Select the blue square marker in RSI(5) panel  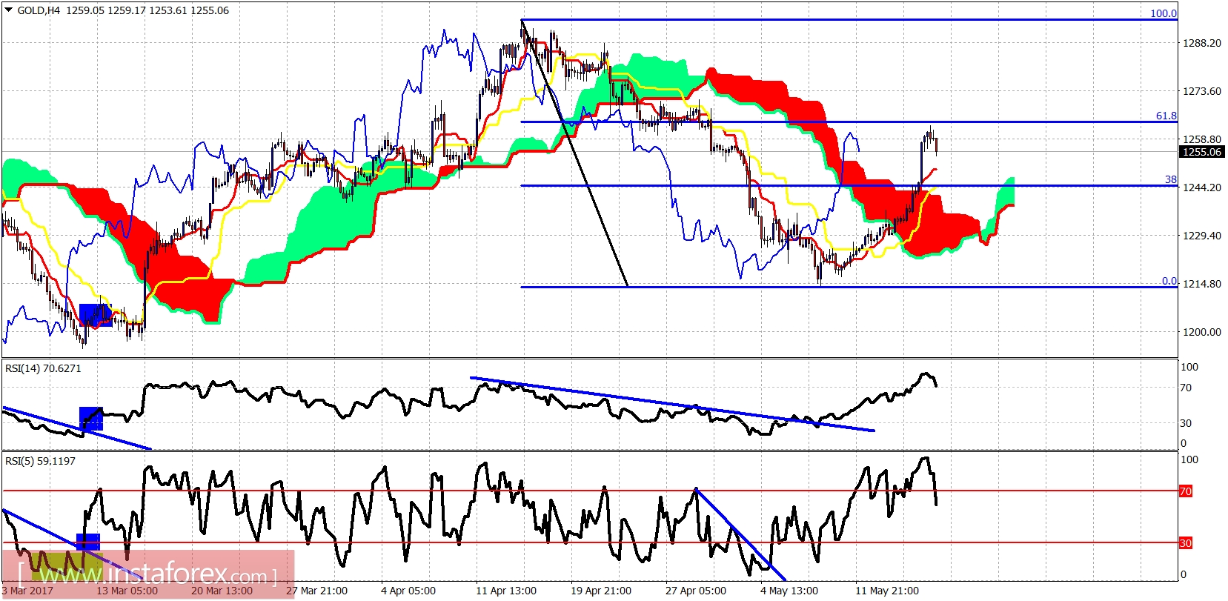coord(88,542)
